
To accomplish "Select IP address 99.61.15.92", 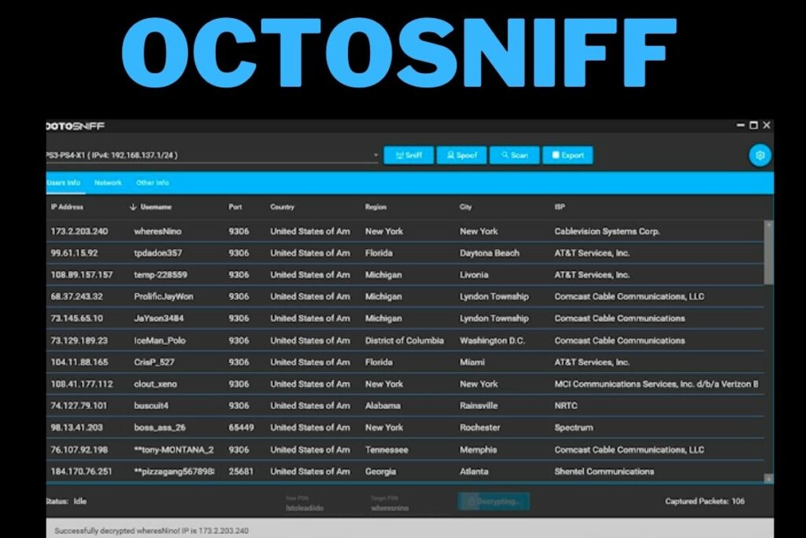I will pos(74,253).
